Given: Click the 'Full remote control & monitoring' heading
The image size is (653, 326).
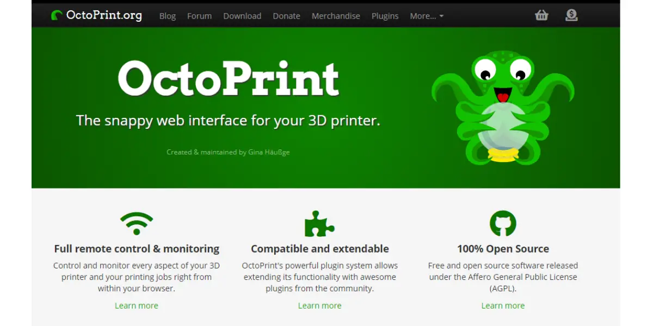Looking at the screenshot, I should pyautogui.click(x=137, y=249).
